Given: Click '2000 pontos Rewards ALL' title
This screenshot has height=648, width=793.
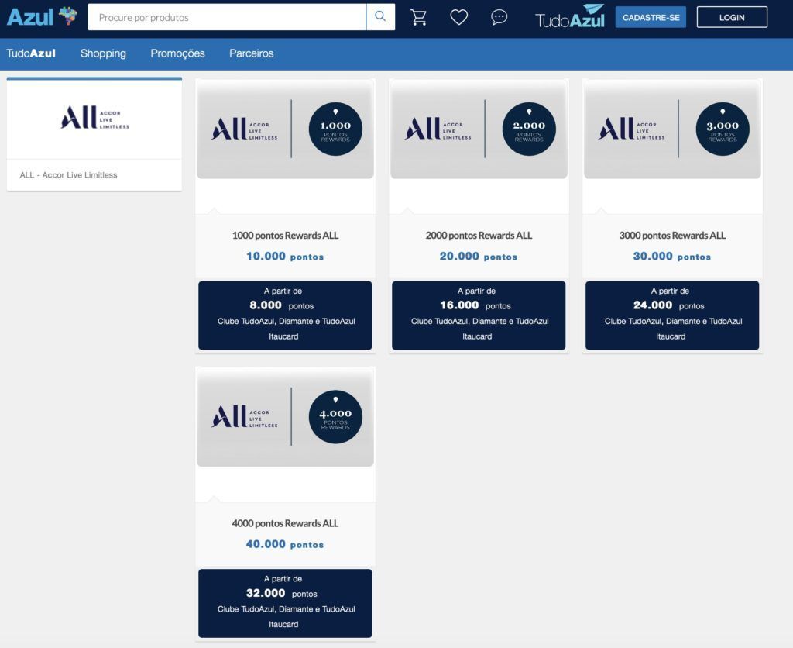Looking at the screenshot, I should coord(479,236).
